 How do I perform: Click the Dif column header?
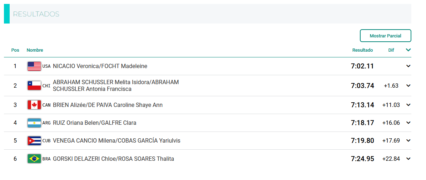point(391,50)
